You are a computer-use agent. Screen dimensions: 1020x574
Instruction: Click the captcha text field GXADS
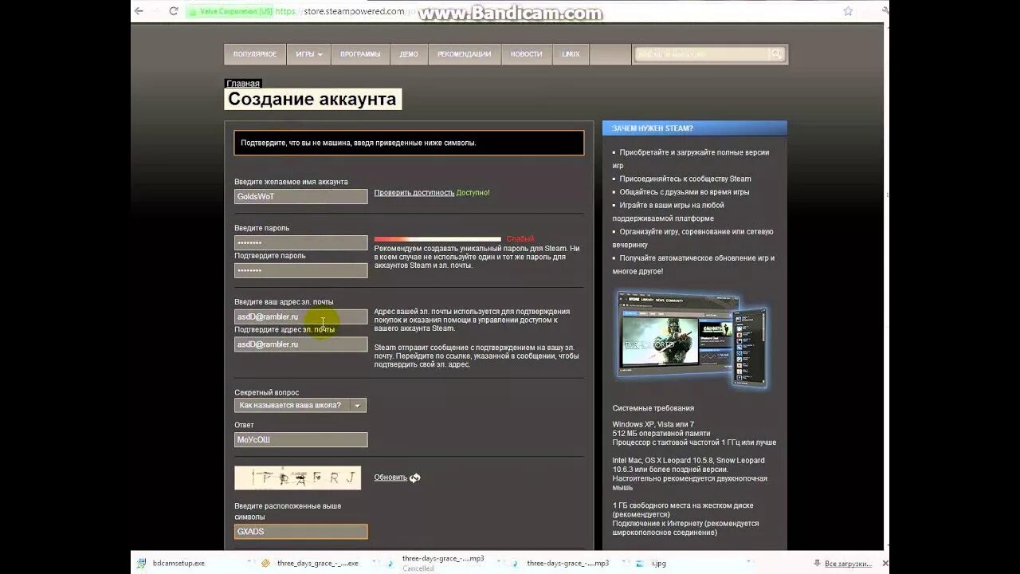(x=301, y=532)
